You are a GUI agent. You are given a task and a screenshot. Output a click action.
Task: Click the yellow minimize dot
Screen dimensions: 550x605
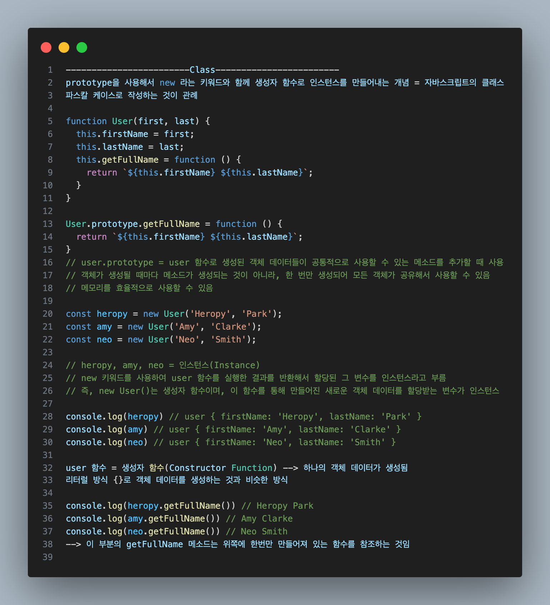tap(64, 47)
